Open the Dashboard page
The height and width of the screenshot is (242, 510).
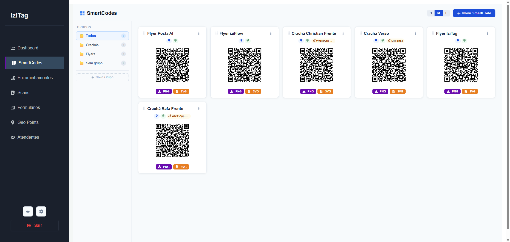[35, 48]
